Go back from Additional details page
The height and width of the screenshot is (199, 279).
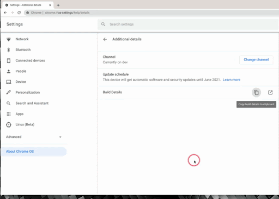(x=105, y=39)
